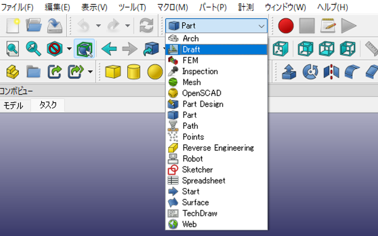Start macro recording with red circle
The width and height of the screenshot is (378, 236).
point(286,25)
